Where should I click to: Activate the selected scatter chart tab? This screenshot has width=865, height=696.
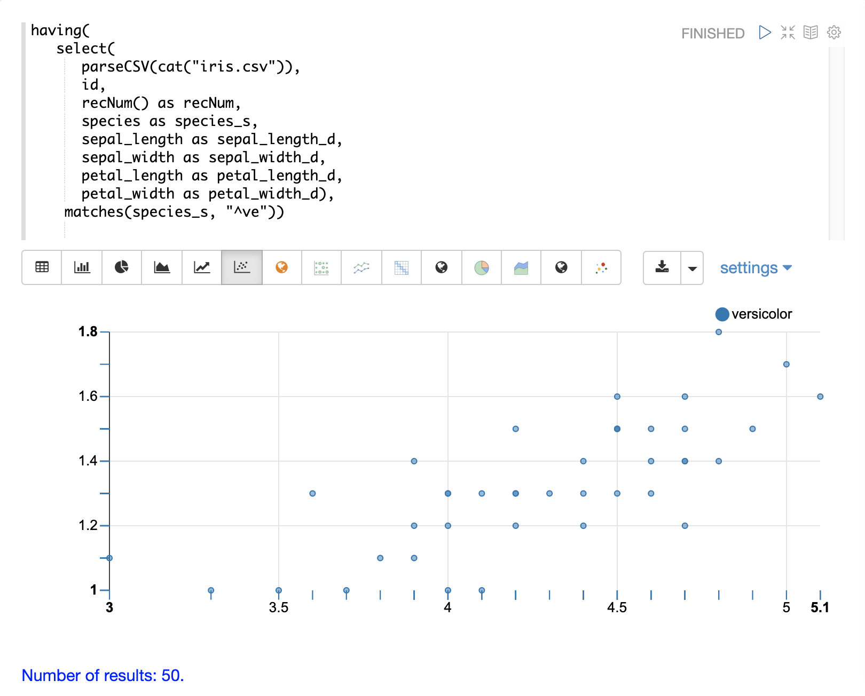click(242, 267)
